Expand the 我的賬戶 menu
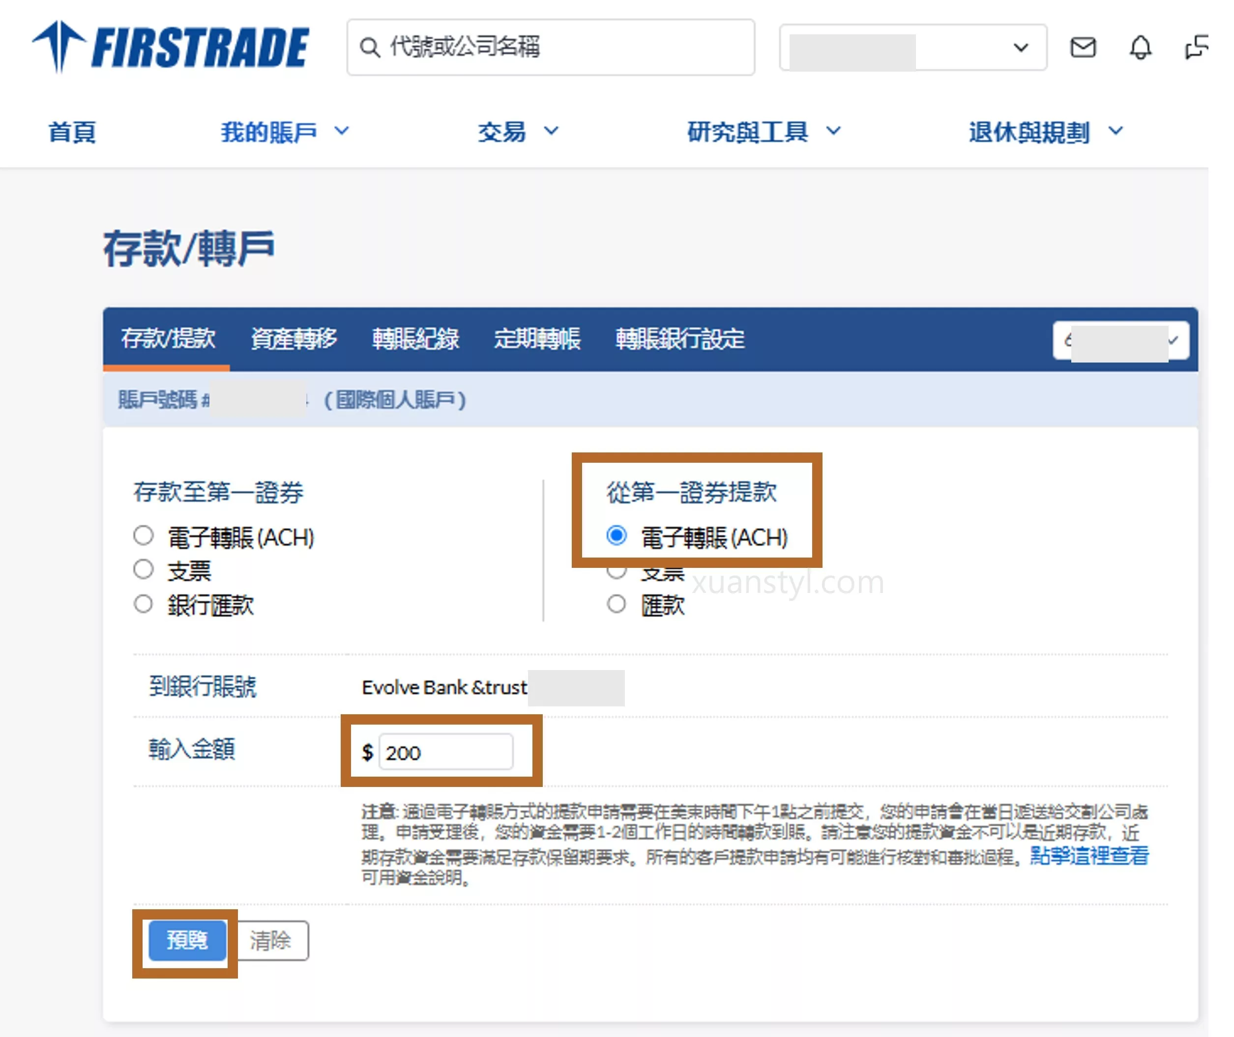The image size is (1234, 1037). (x=285, y=132)
